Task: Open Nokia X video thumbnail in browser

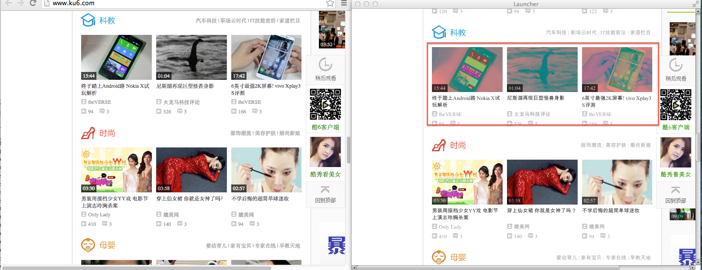Action: pos(116,57)
